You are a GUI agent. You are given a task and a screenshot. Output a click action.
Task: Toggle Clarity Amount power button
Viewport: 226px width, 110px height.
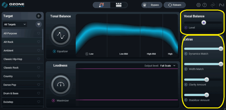pyautogui.click(x=186, y=85)
